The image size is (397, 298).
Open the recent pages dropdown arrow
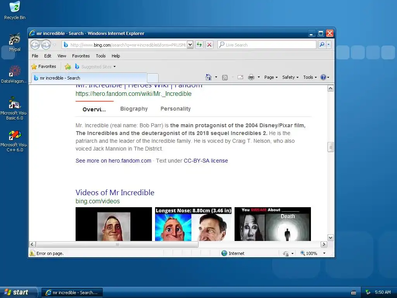tap(54, 45)
